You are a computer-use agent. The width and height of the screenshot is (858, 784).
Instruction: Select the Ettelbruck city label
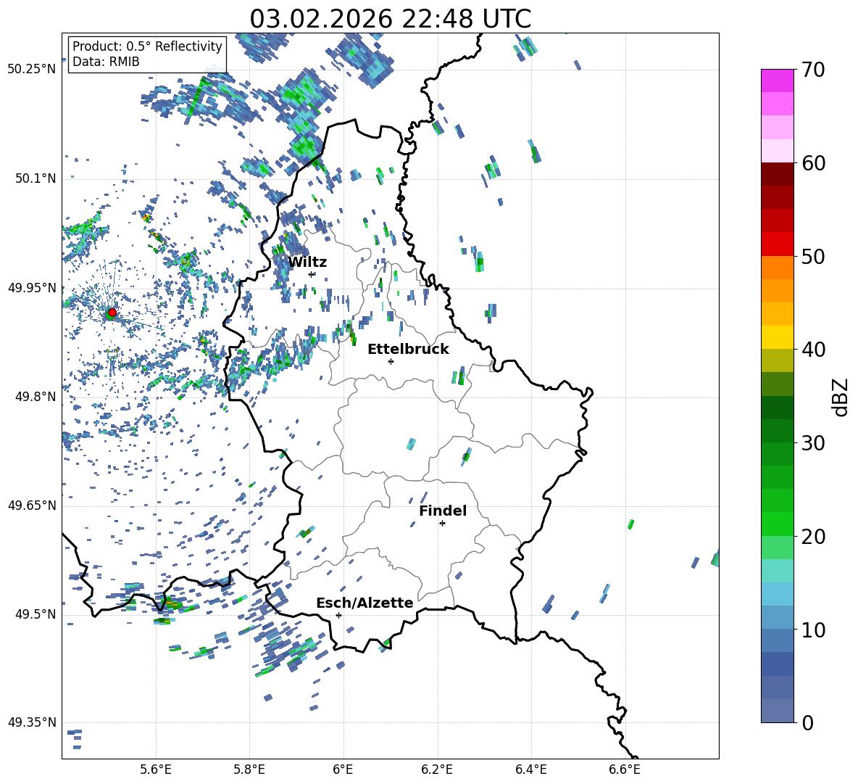click(408, 350)
